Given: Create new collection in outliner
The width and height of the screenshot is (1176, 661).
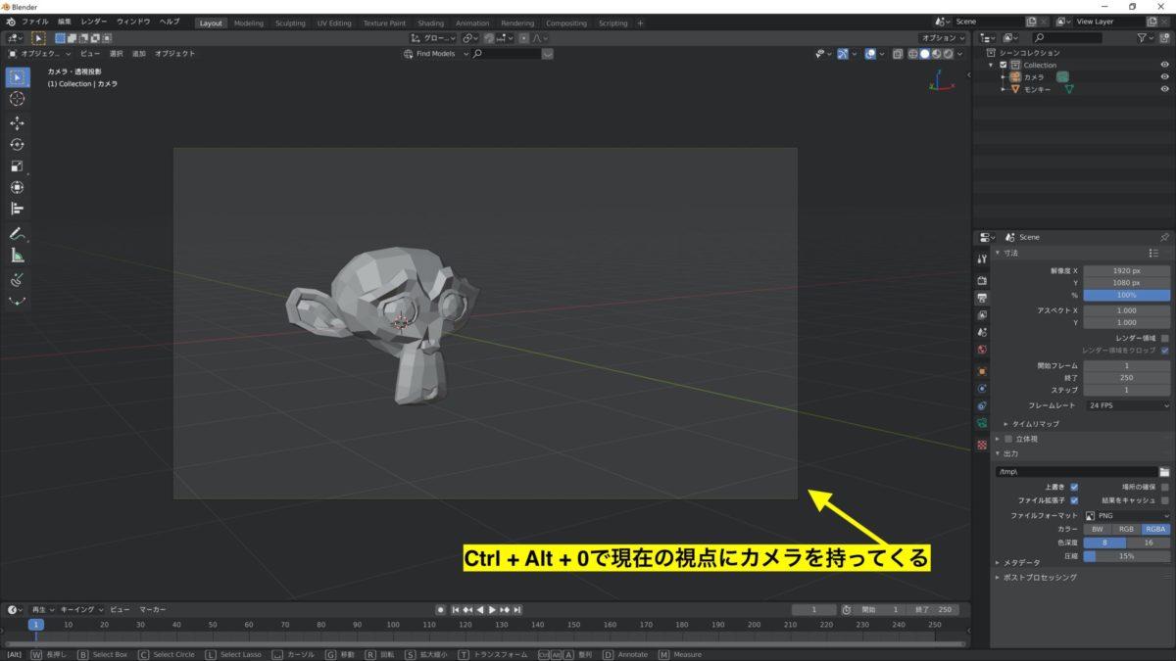Looking at the screenshot, I should (x=1163, y=38).
